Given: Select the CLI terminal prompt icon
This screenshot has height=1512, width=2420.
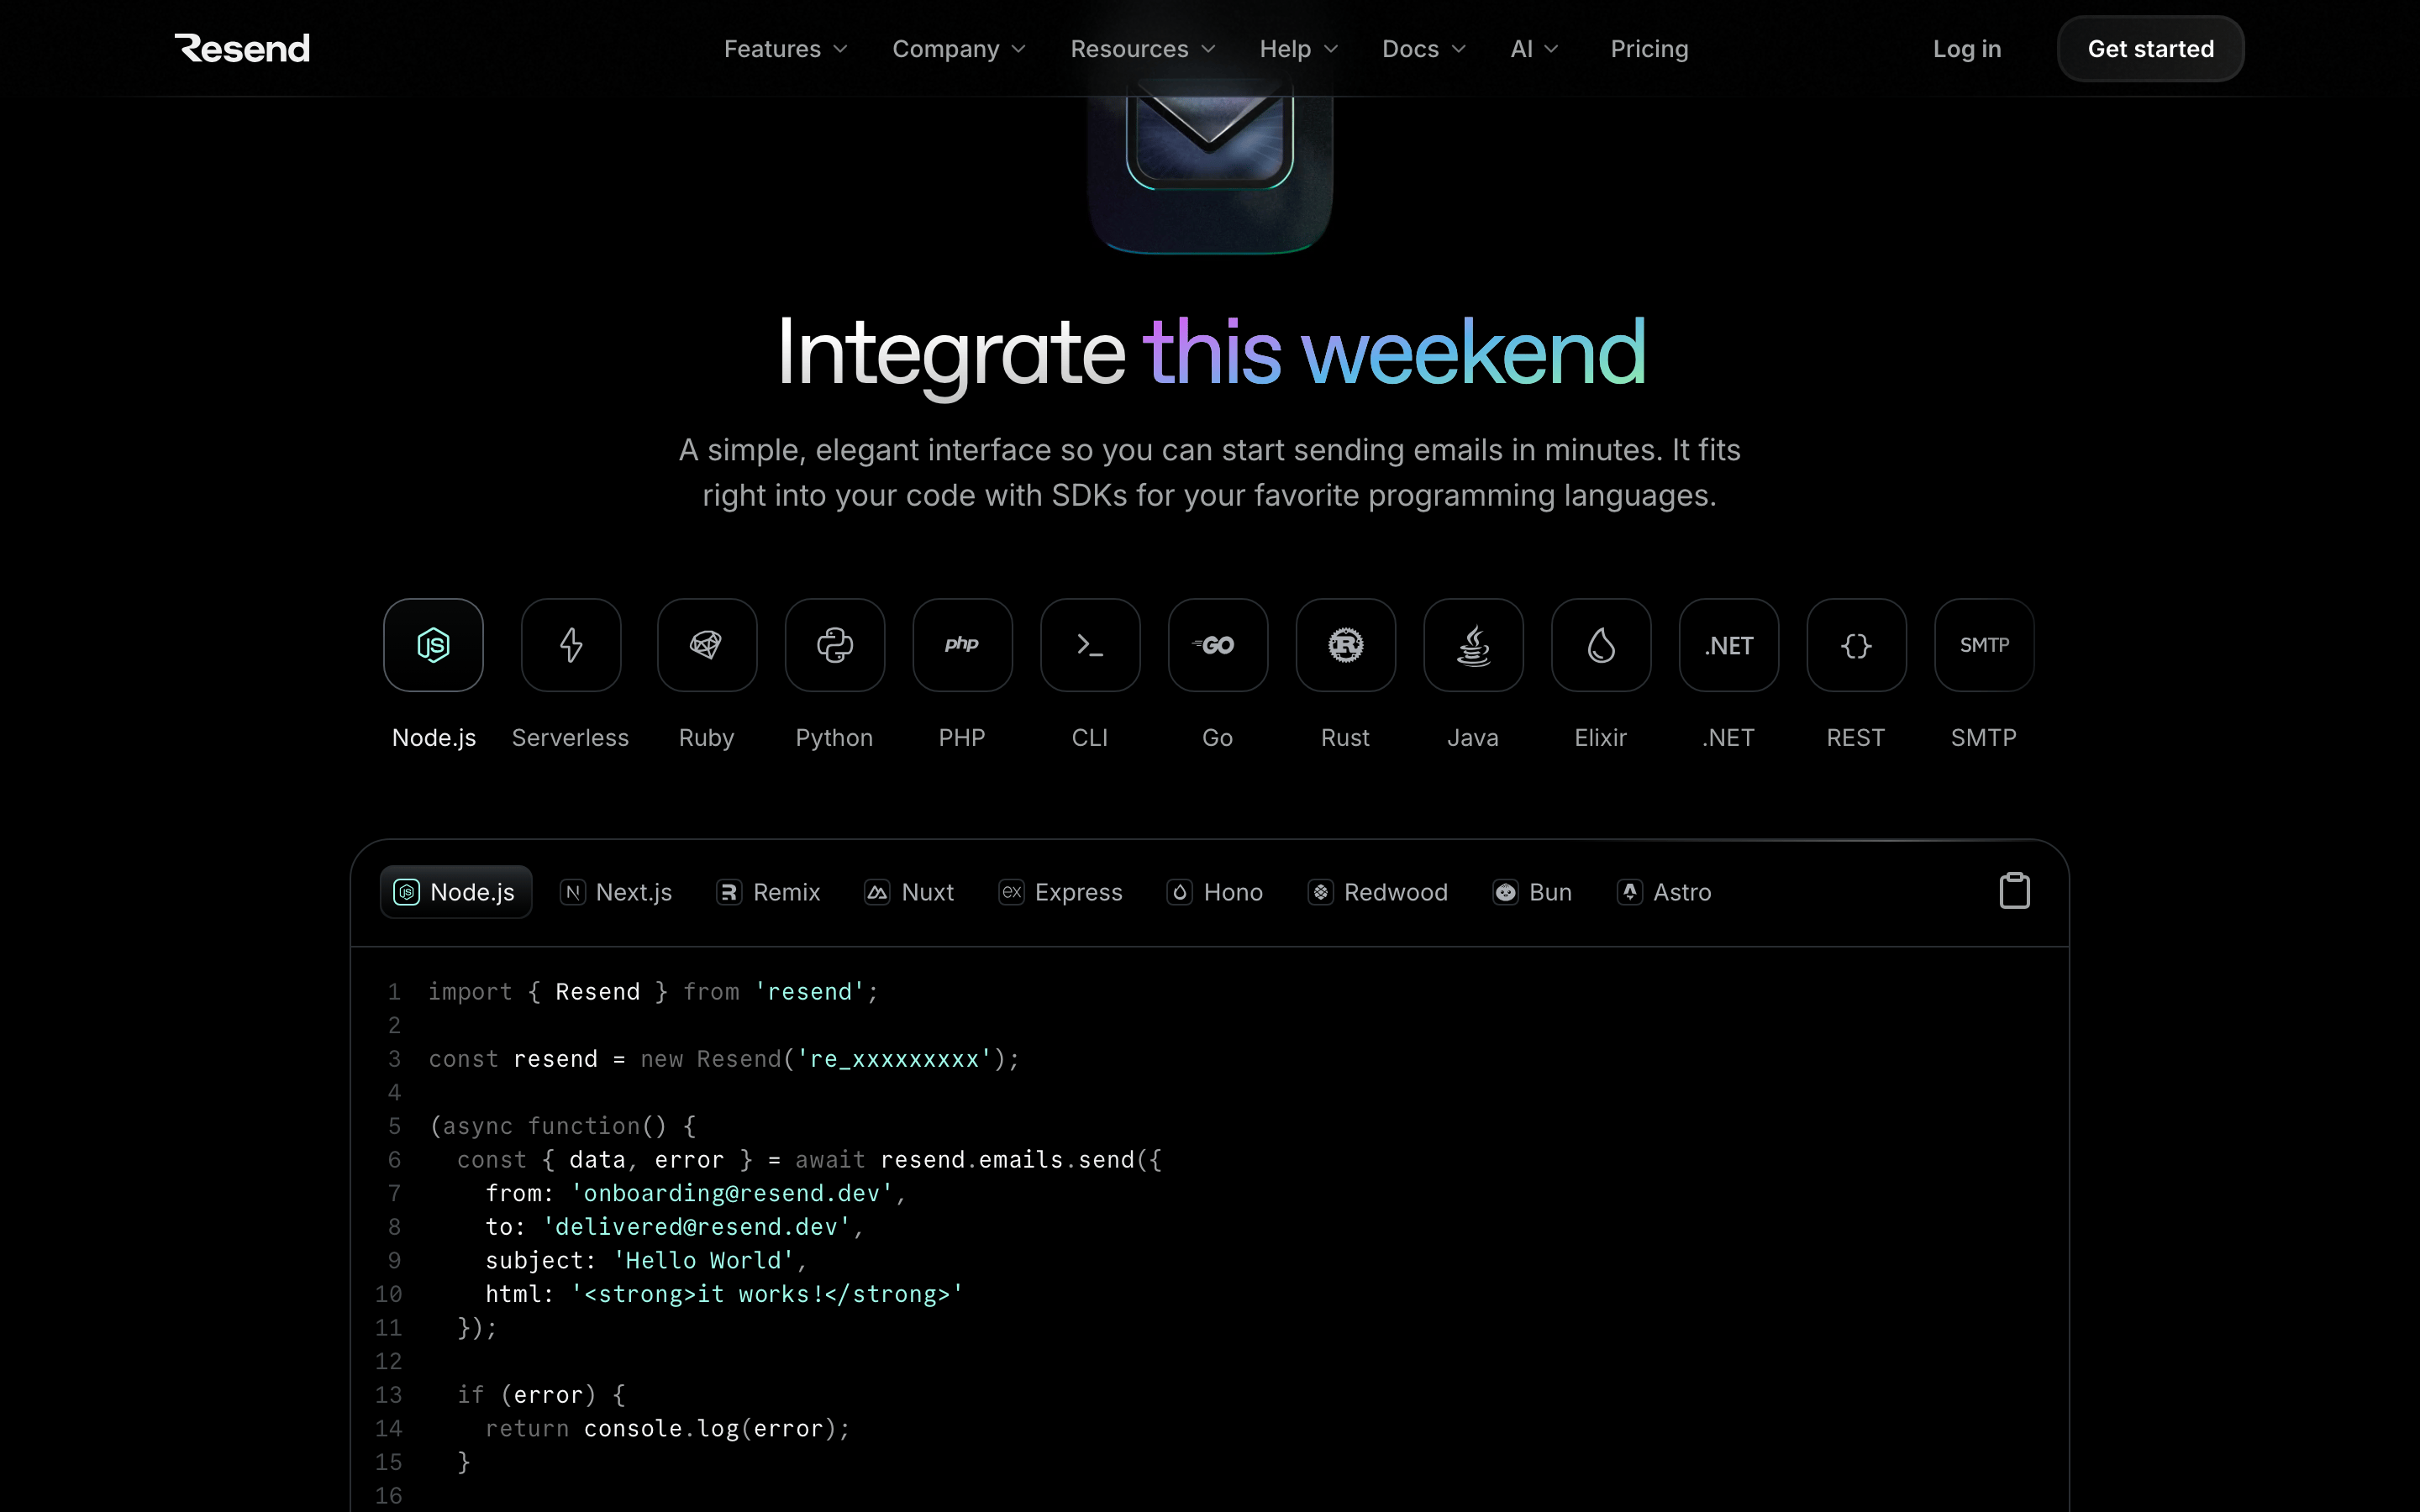Looking at the screenshot, I should click(x=1090, y=645).
